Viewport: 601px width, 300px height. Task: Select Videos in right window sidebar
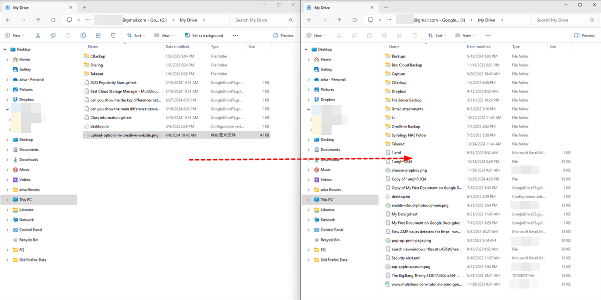click(326, 179)
